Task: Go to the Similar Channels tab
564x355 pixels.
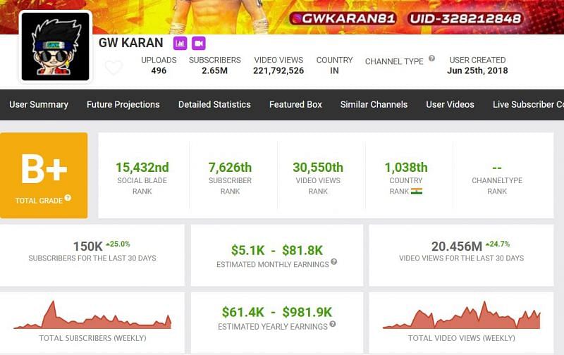Action: pyautogui.click(x=374, y=104)
